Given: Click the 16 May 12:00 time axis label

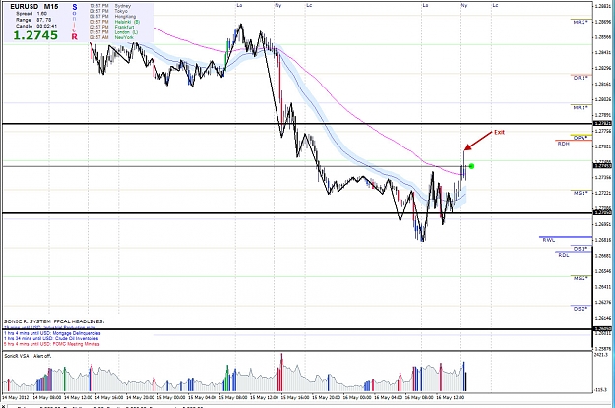Looking at the screenshot, I should click(x=451, y=397).
